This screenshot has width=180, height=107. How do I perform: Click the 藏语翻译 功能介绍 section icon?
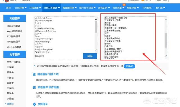[x=34, y=74]
